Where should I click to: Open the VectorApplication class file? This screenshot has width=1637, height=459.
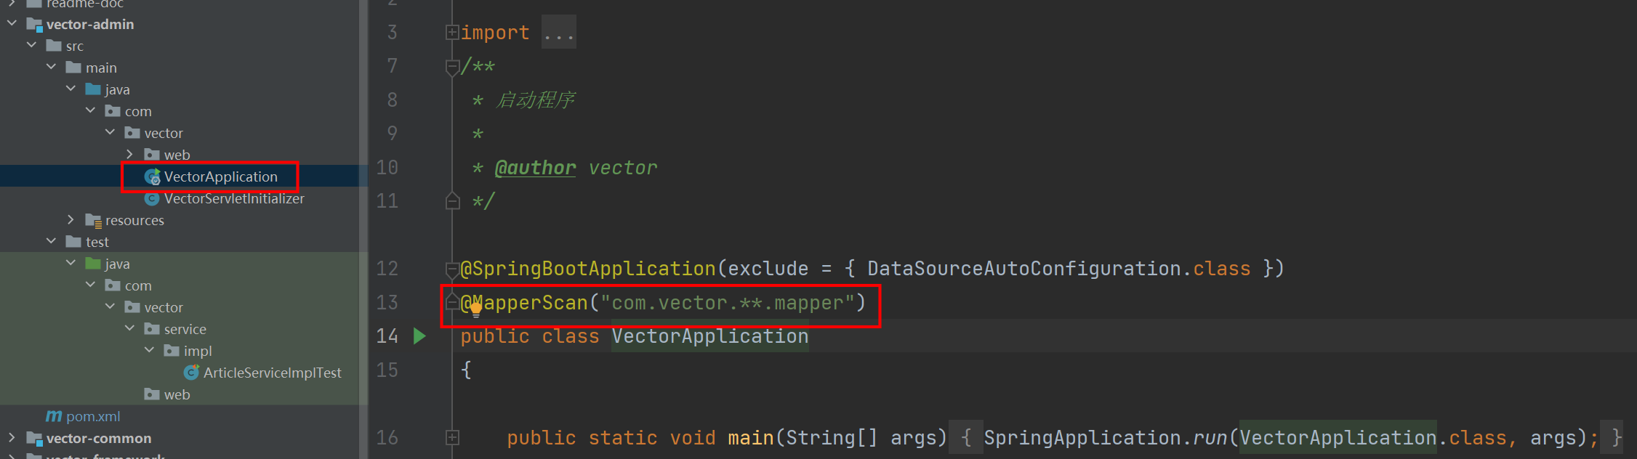pyautogui.click(x=220, y=176)
